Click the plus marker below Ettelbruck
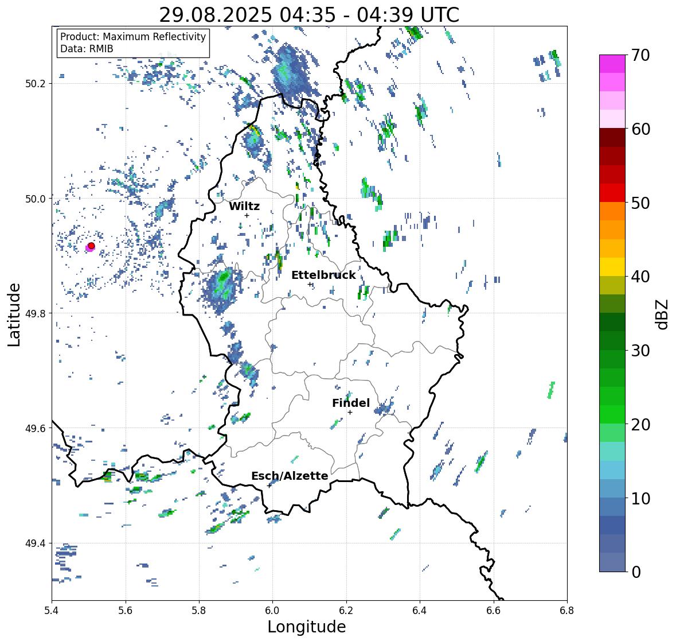 [x=310, y=284]
